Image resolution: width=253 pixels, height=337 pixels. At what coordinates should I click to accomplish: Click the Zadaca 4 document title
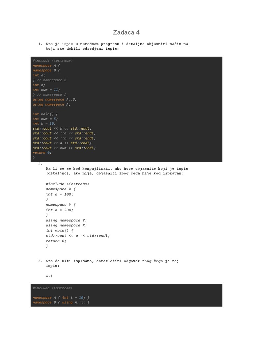[x=126, y=33]
